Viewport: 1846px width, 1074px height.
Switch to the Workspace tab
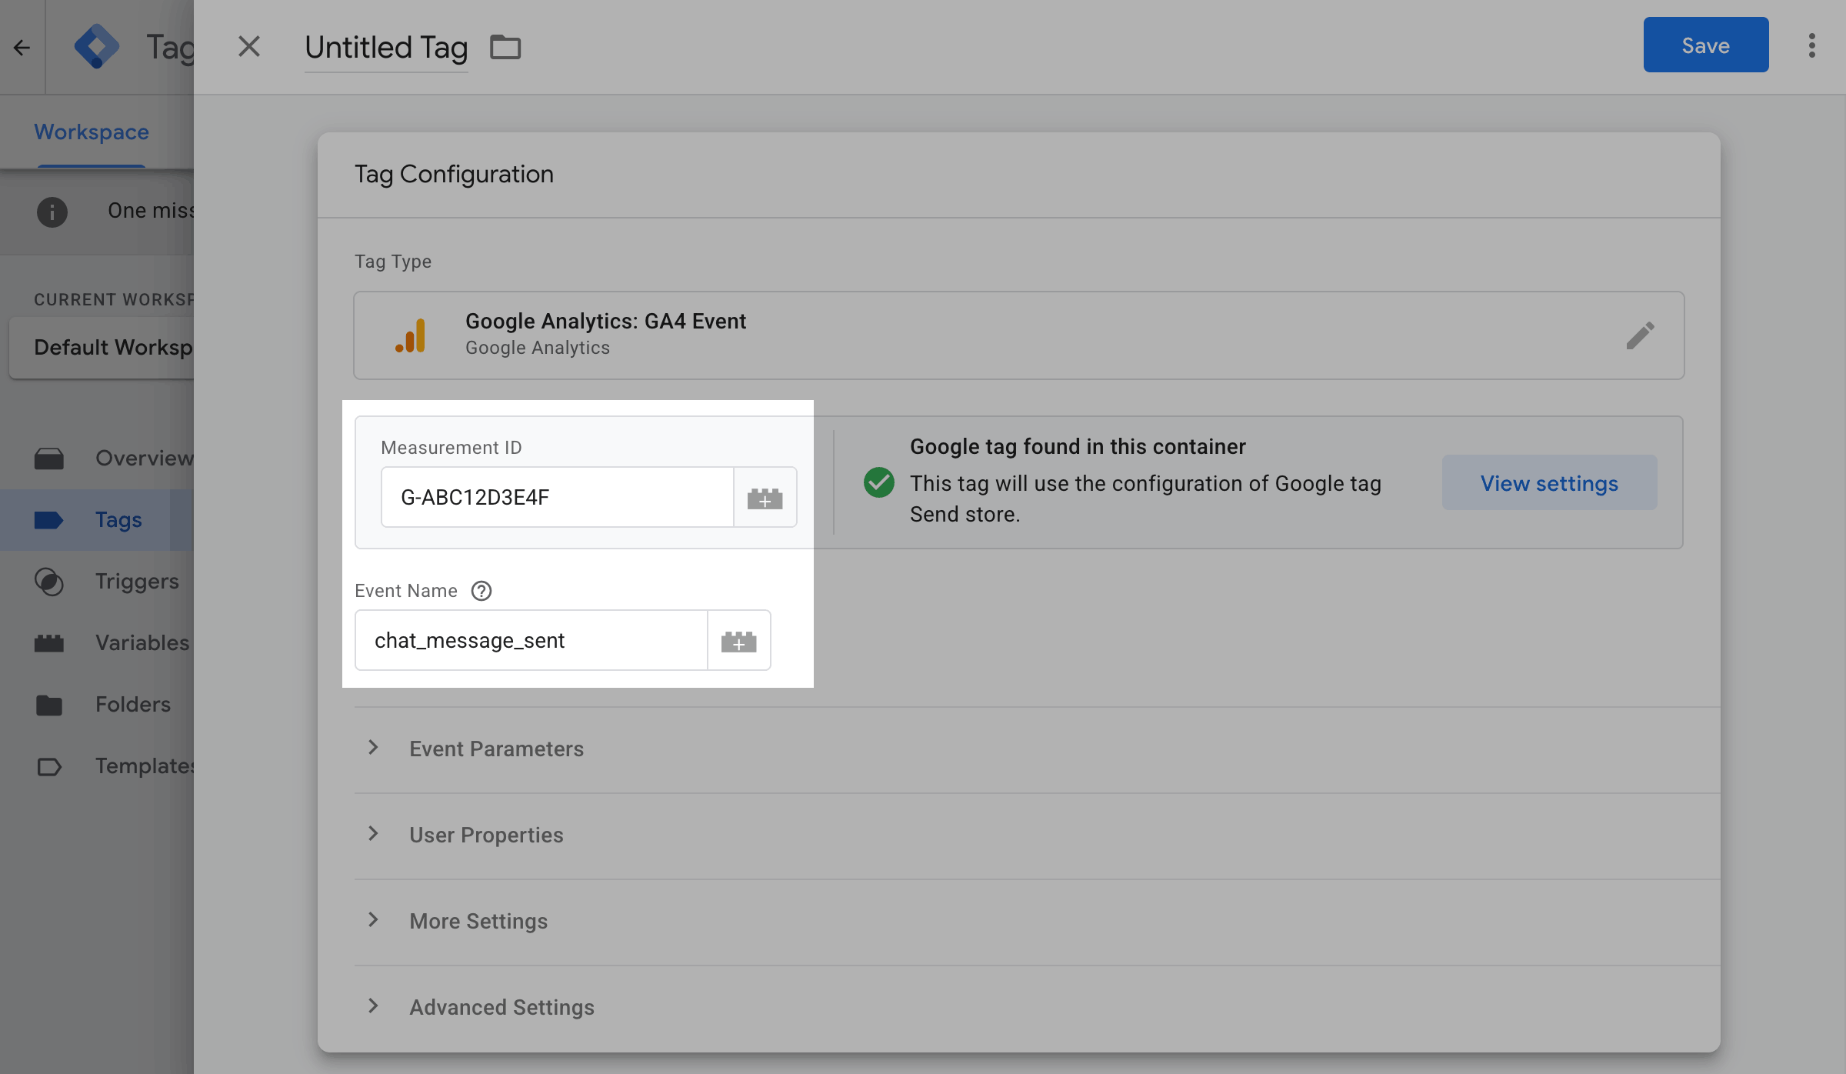click(92, 132)
